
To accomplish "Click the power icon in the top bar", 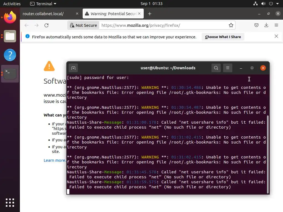I will (271, 4).
